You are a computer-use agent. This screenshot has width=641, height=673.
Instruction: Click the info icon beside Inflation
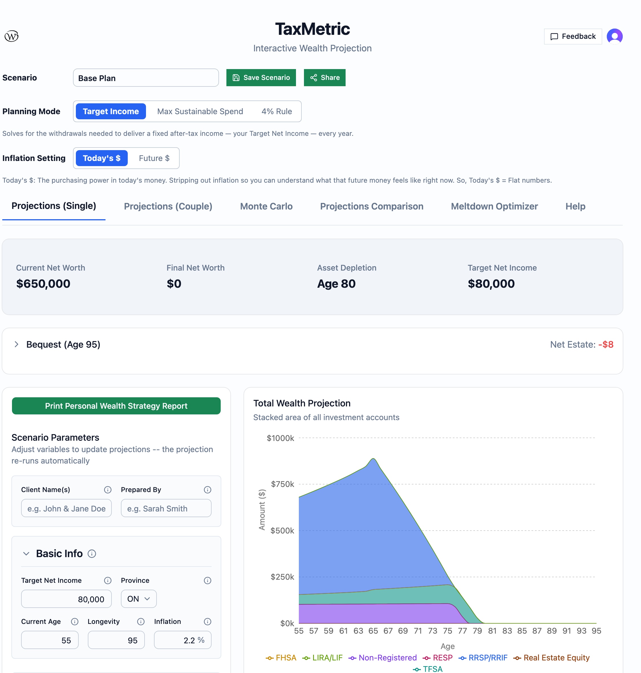tap(207, 621)
